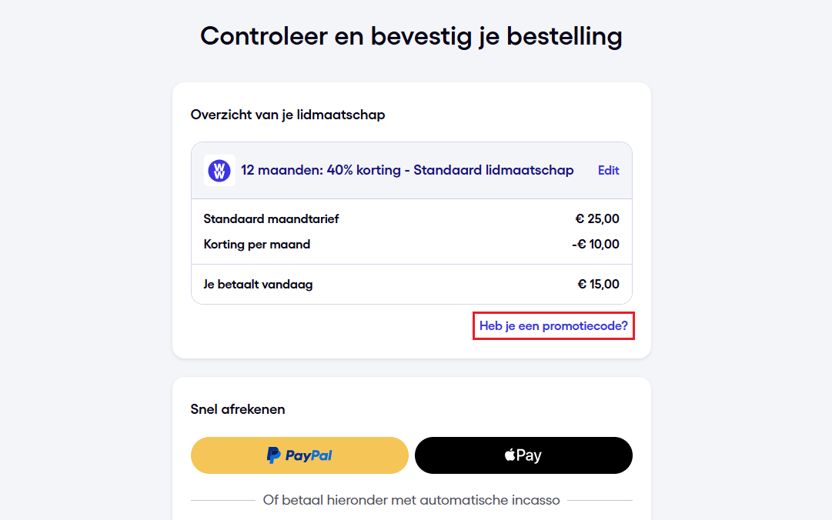The width and height of the screenshot is (832, 520).
Task: Click the 'Controleer en bevestig je bestelling' title
Action: [x=411, y=35]
